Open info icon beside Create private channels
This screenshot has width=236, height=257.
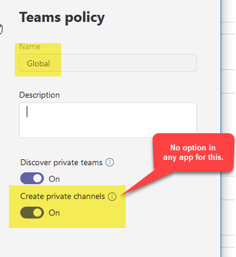point(112,196)
